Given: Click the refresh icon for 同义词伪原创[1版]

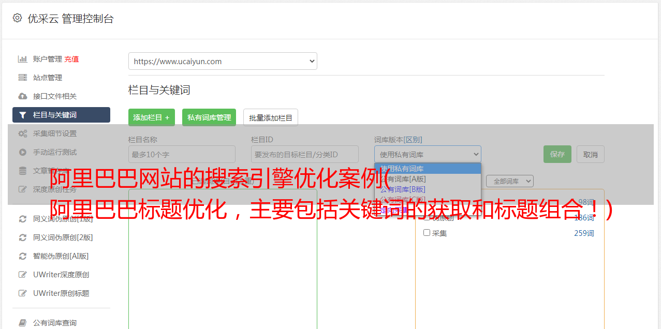Looking at the screenshot, I should pyautogui.click(x=23, y=219).
